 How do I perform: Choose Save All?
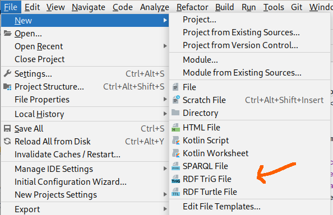click(x=85, y=128)
